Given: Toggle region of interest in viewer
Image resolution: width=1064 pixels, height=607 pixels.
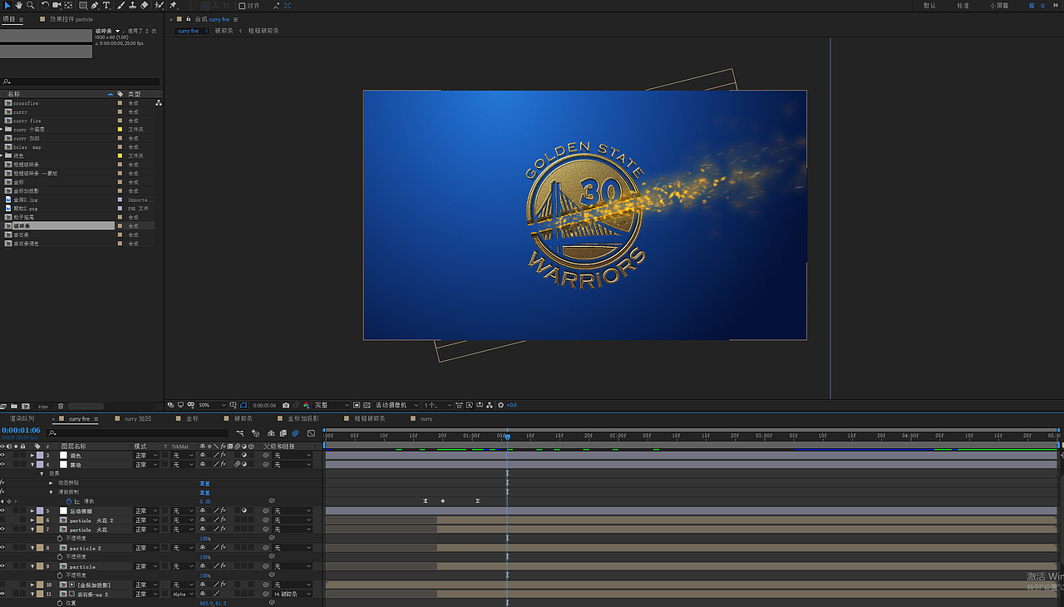Looking at the screenshot, I should 357,405.
